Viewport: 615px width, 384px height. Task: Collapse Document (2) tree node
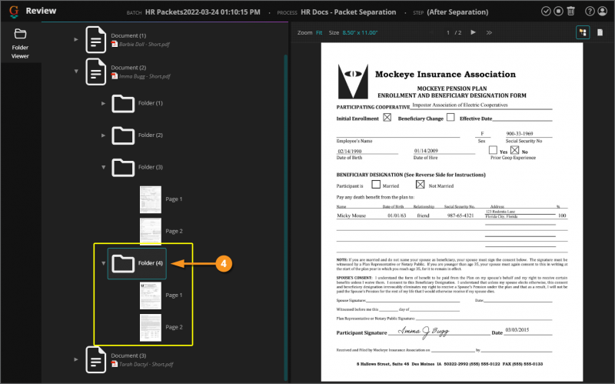(x=76, y=71)
